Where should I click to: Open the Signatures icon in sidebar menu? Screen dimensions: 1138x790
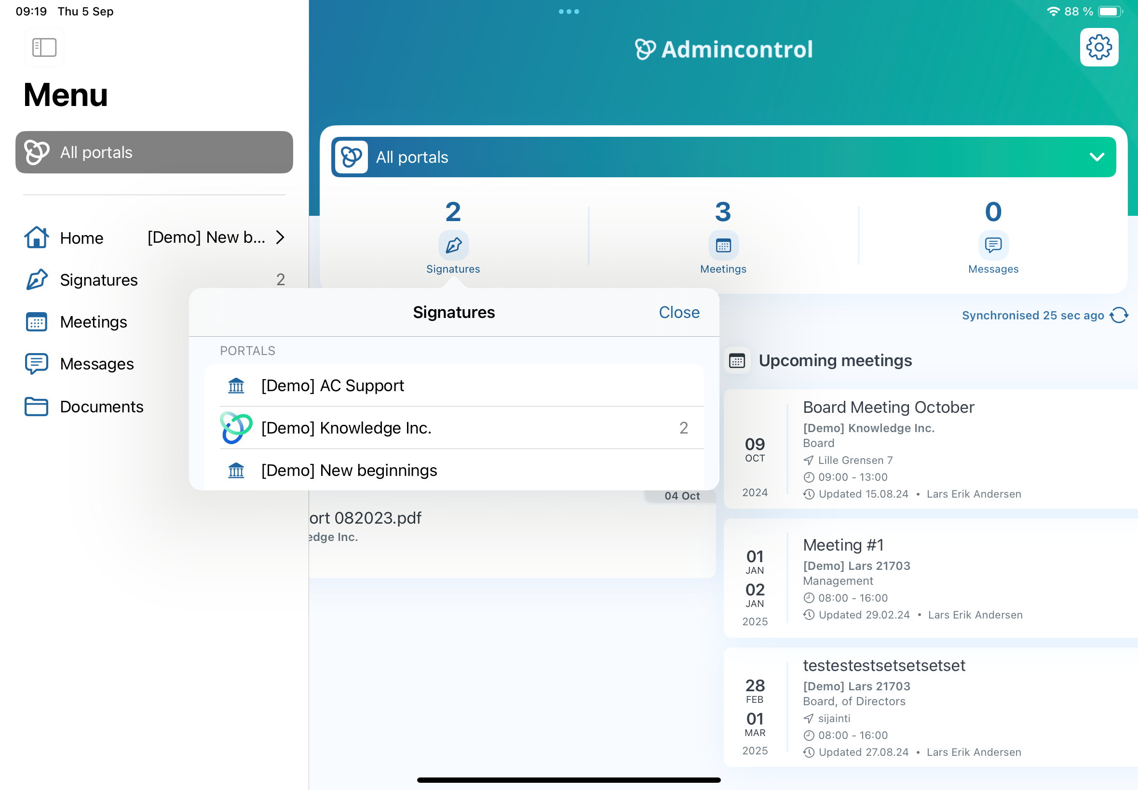click(x=36, y=280)
